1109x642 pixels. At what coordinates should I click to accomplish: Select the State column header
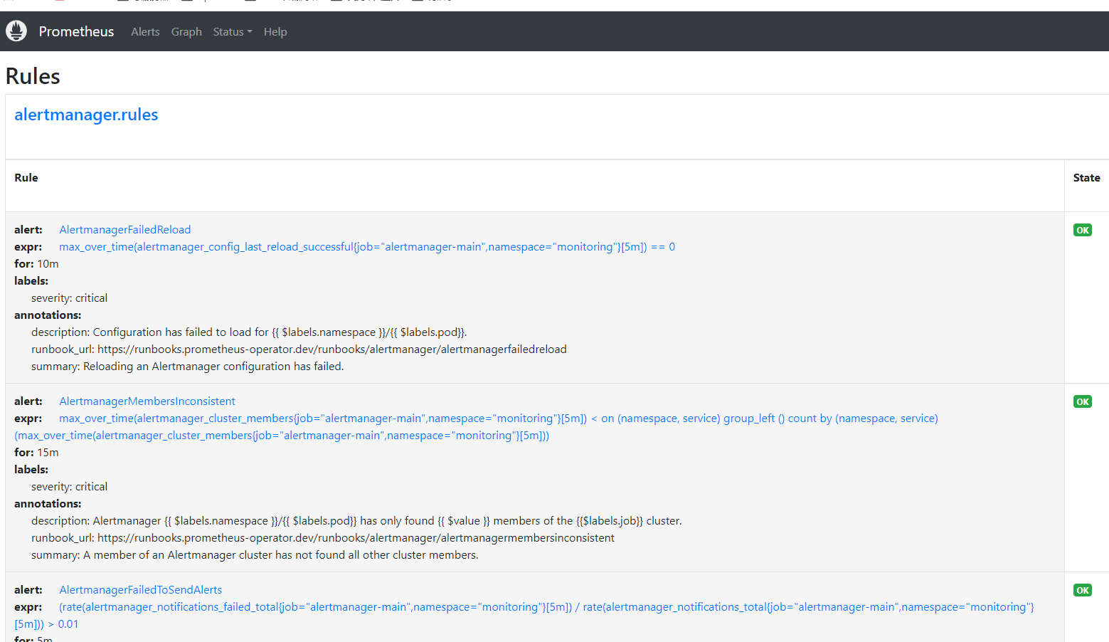pyautogui.click(x=1086, y=178)
